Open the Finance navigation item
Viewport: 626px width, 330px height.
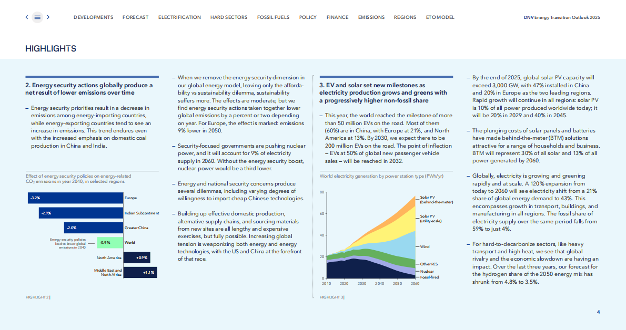pyautogui.click(x=337, y=17)
